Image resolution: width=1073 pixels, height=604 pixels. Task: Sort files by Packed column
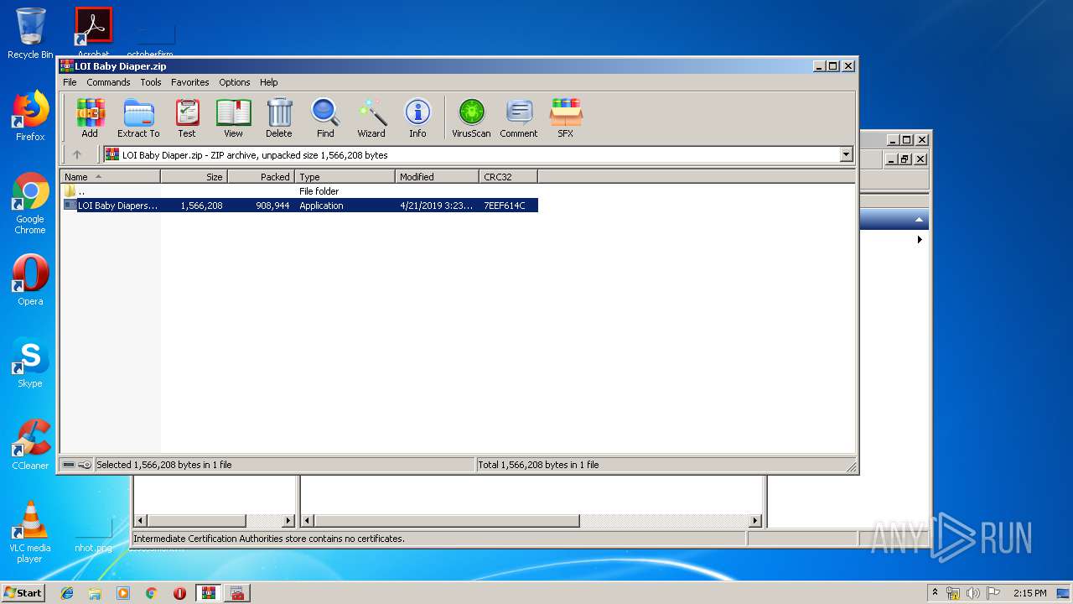click(261, 176)
